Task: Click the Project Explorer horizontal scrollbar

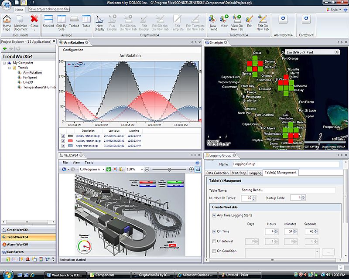Action: point(28,222)
